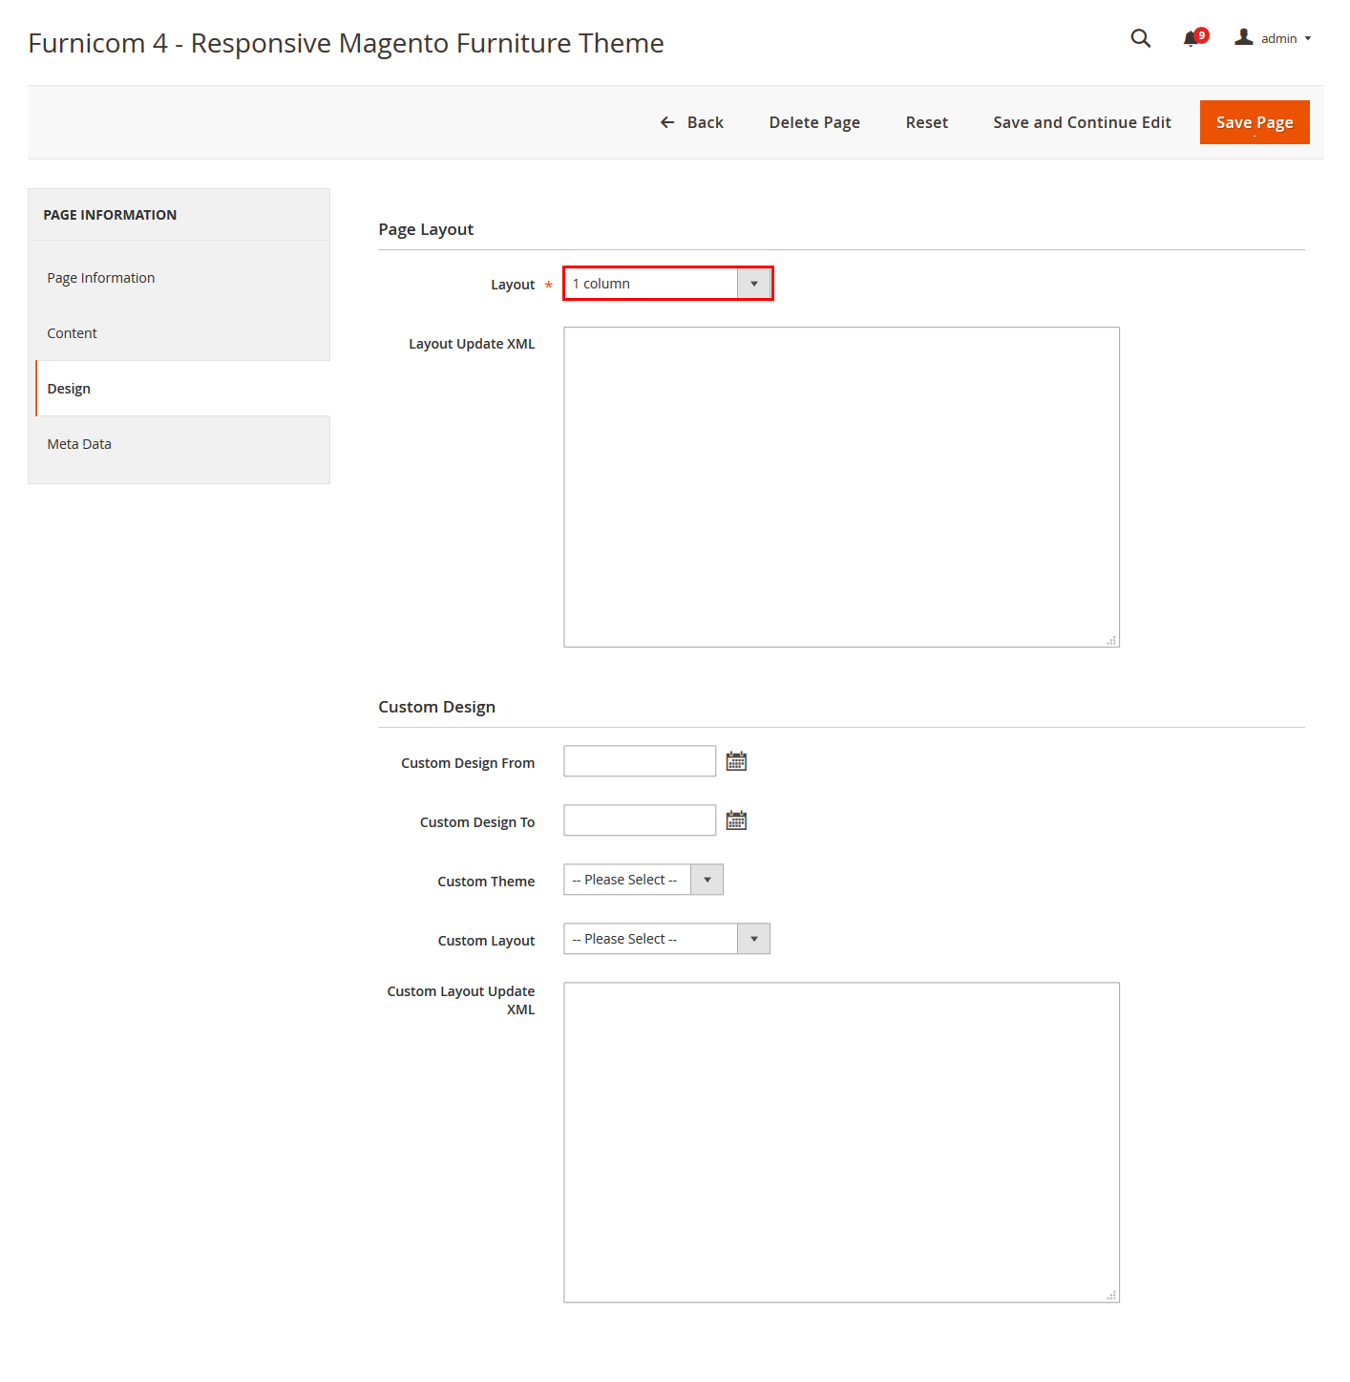The width and height of the screenshot is (1350, 1382).
Task: Click the Custom Layout Update XML resize handle
Action: [1111, 1295]
